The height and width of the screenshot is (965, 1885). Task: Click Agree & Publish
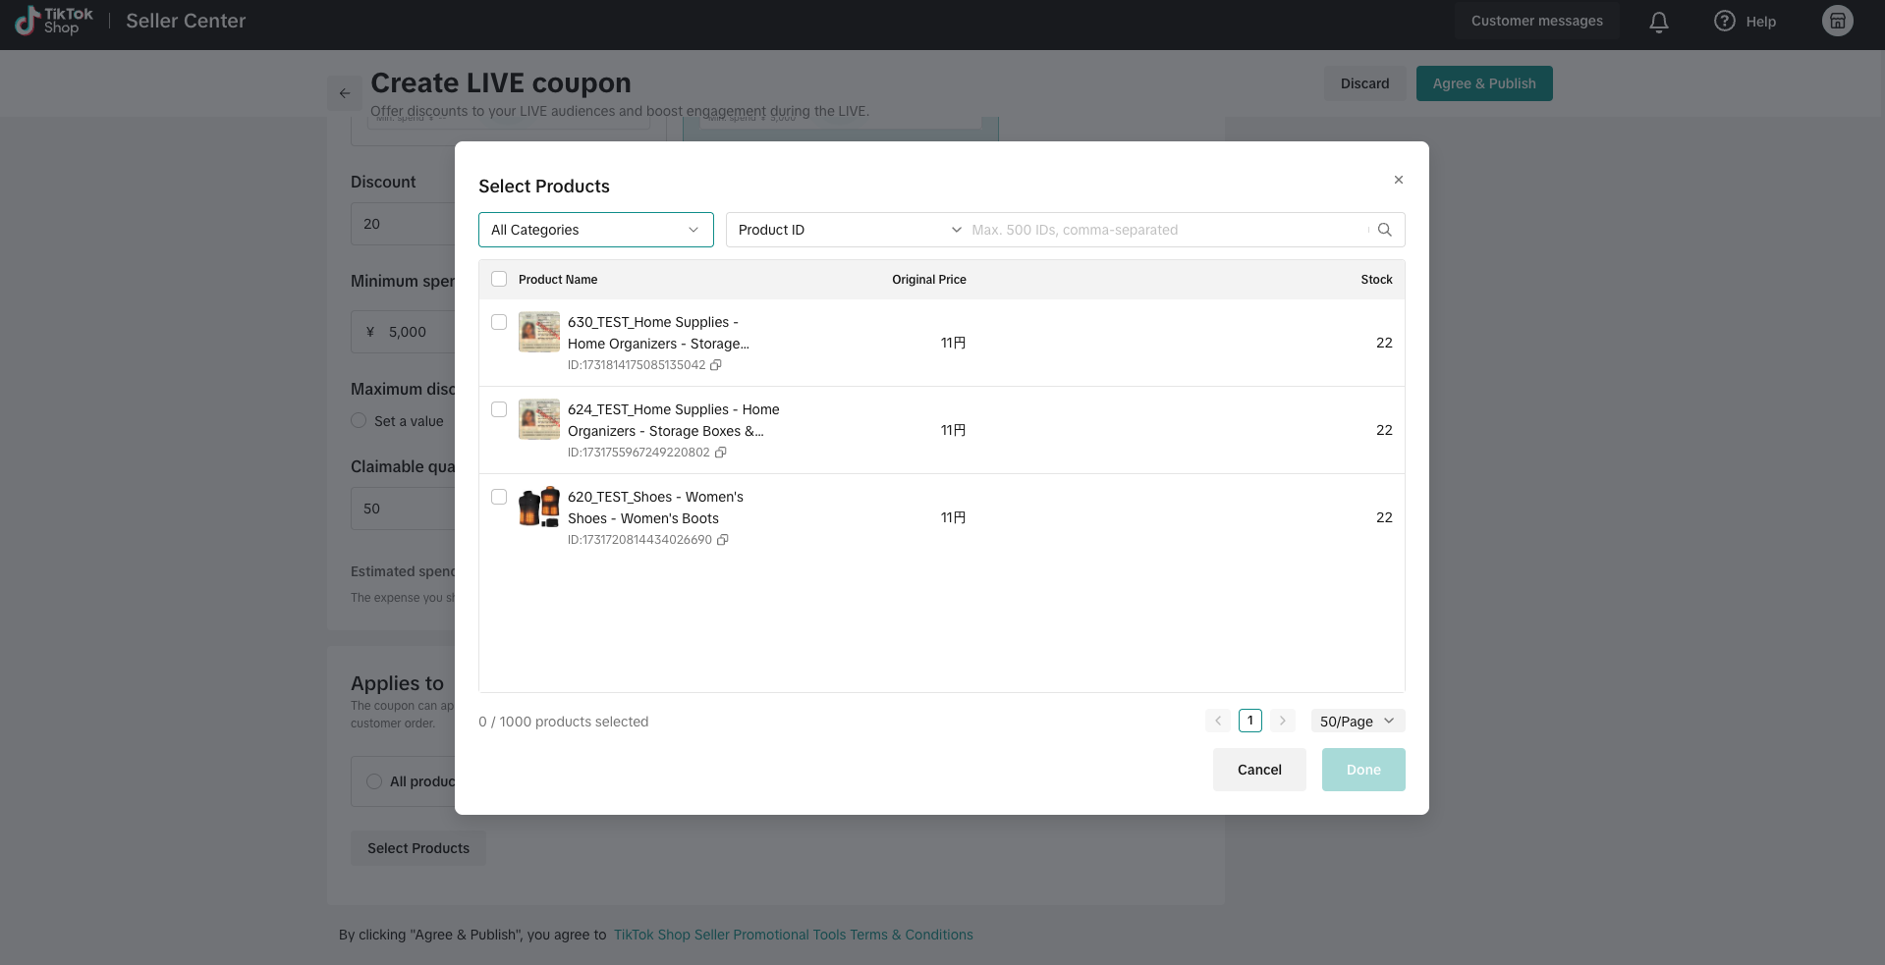click(1484, 83)
